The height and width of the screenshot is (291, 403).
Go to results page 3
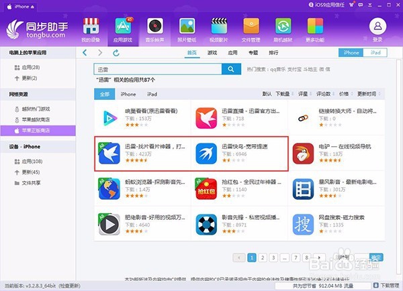point(273,257)
